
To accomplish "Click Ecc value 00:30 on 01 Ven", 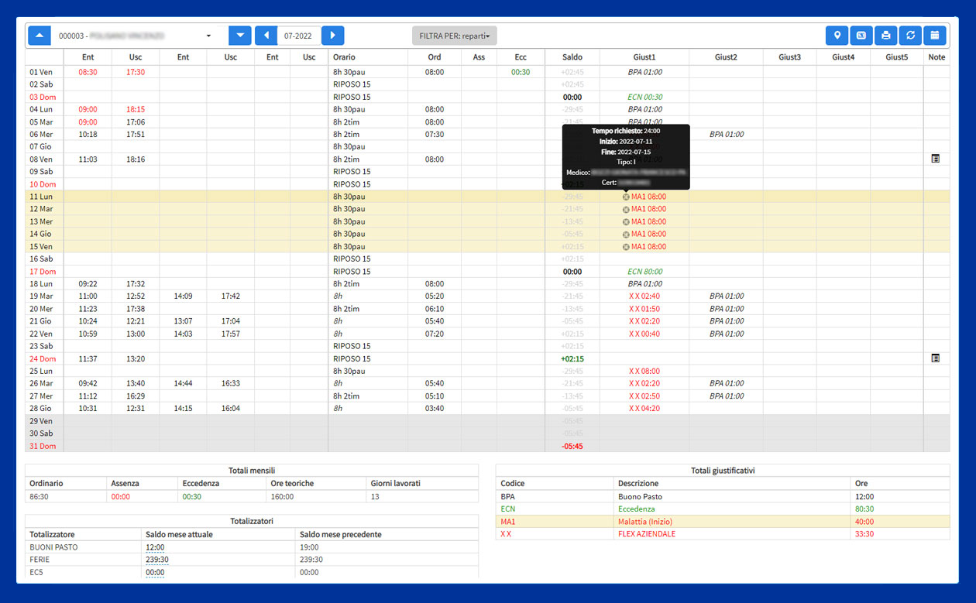I will [521, 72].
